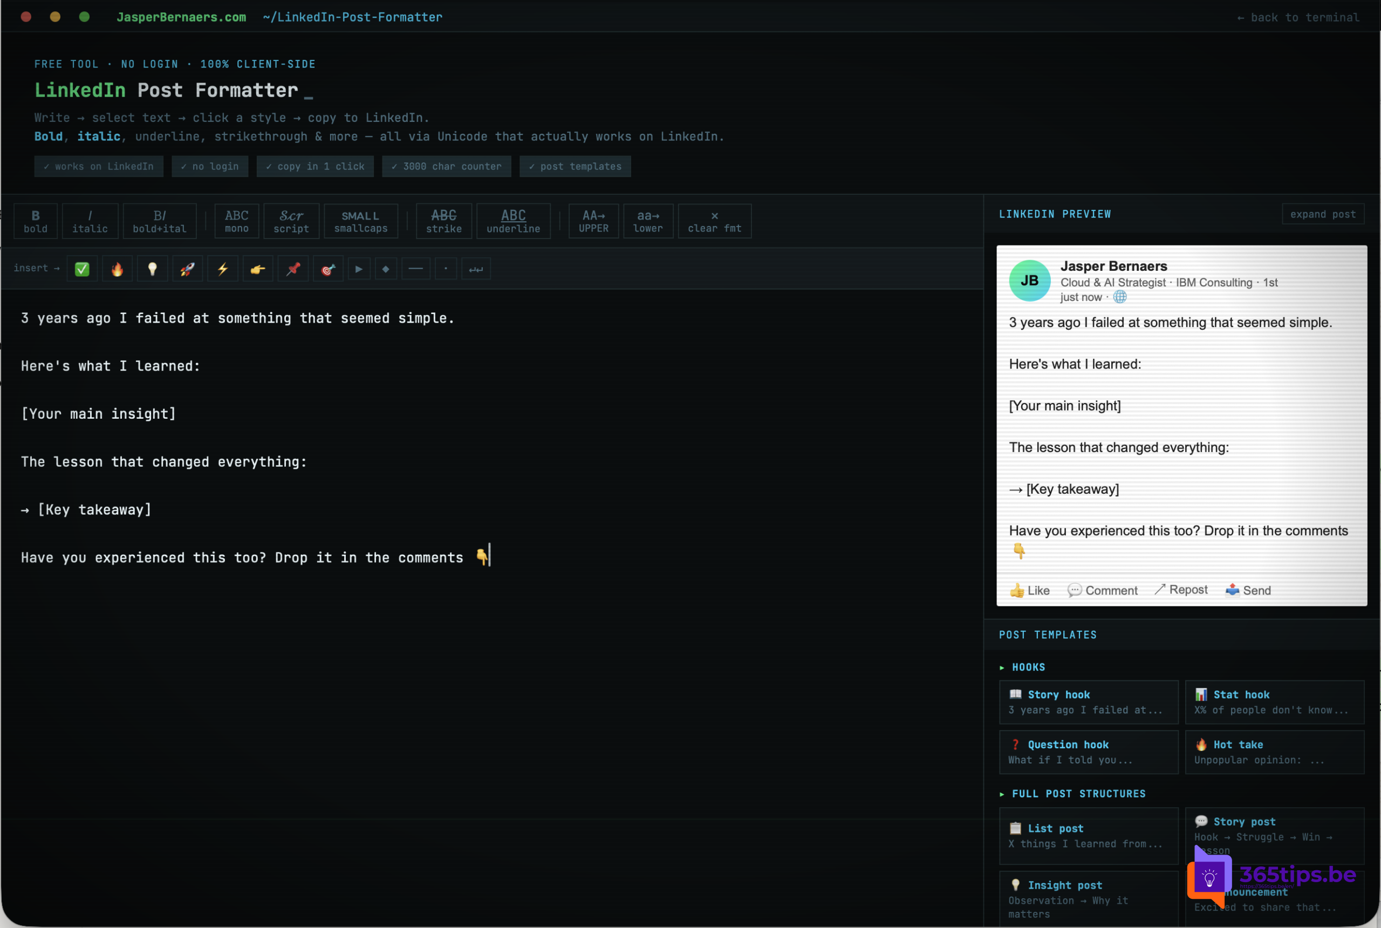The height and width of the screenshot is (928, 1381).
Task: Load the Story post structure template
Action: click(x=1275, y=836)
